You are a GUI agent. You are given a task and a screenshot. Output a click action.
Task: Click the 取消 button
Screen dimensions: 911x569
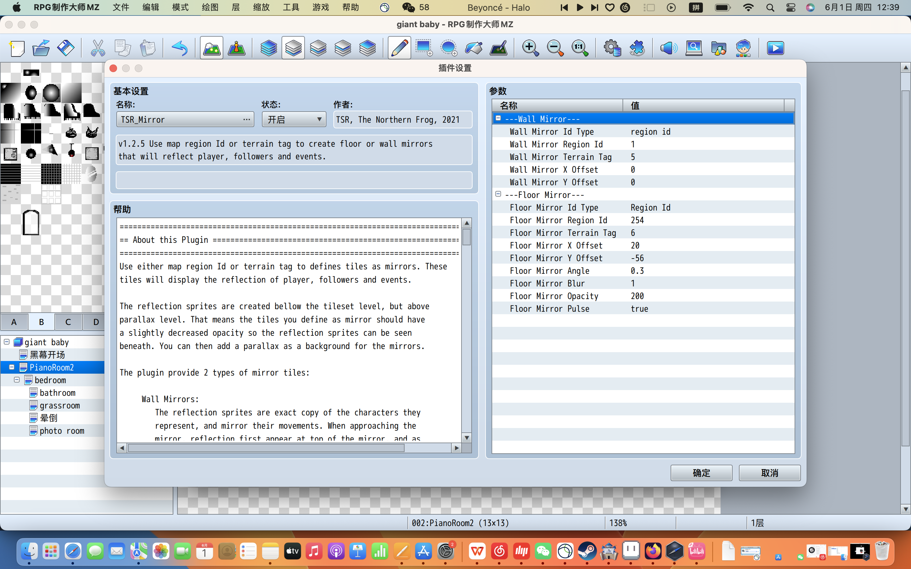[x=770, y=473]
